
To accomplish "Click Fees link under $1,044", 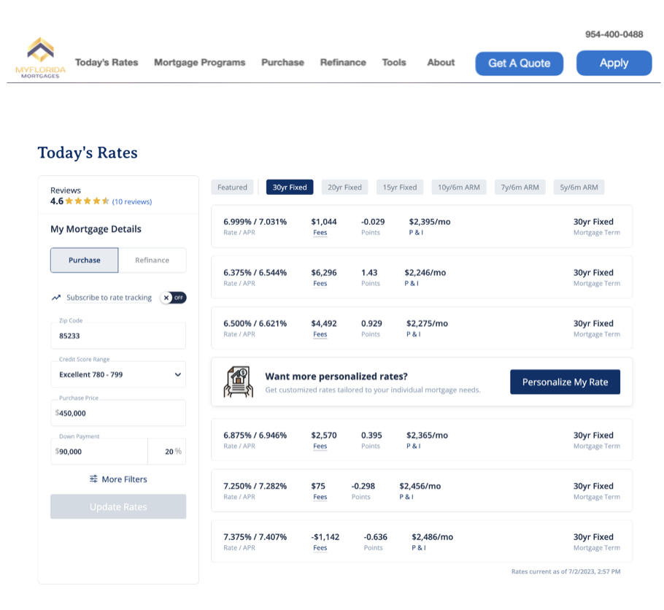I will click(320, 233).
